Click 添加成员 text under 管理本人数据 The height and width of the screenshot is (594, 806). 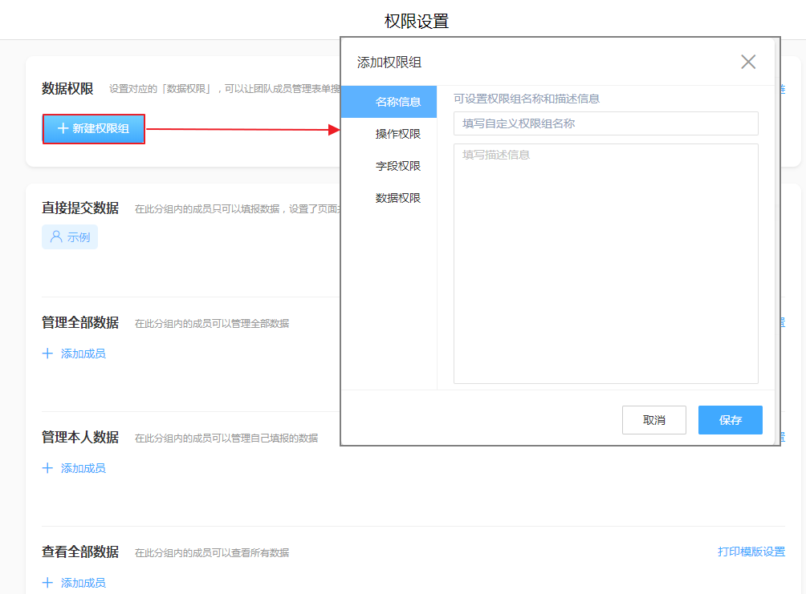(83, 468)
